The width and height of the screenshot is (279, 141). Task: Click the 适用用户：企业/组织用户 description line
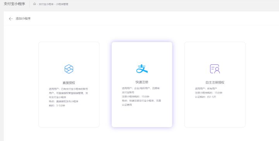[141, 88]
